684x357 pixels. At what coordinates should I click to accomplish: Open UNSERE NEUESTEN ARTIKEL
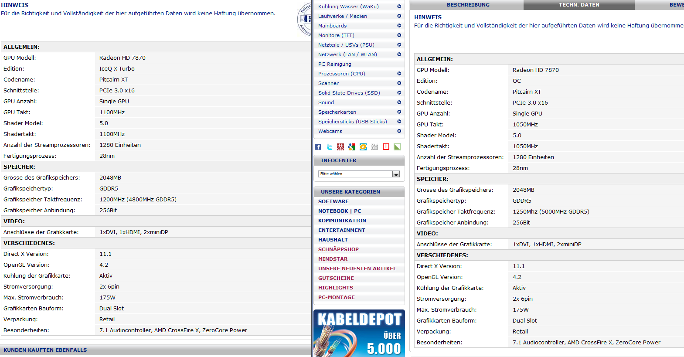(x=357, y=269)
